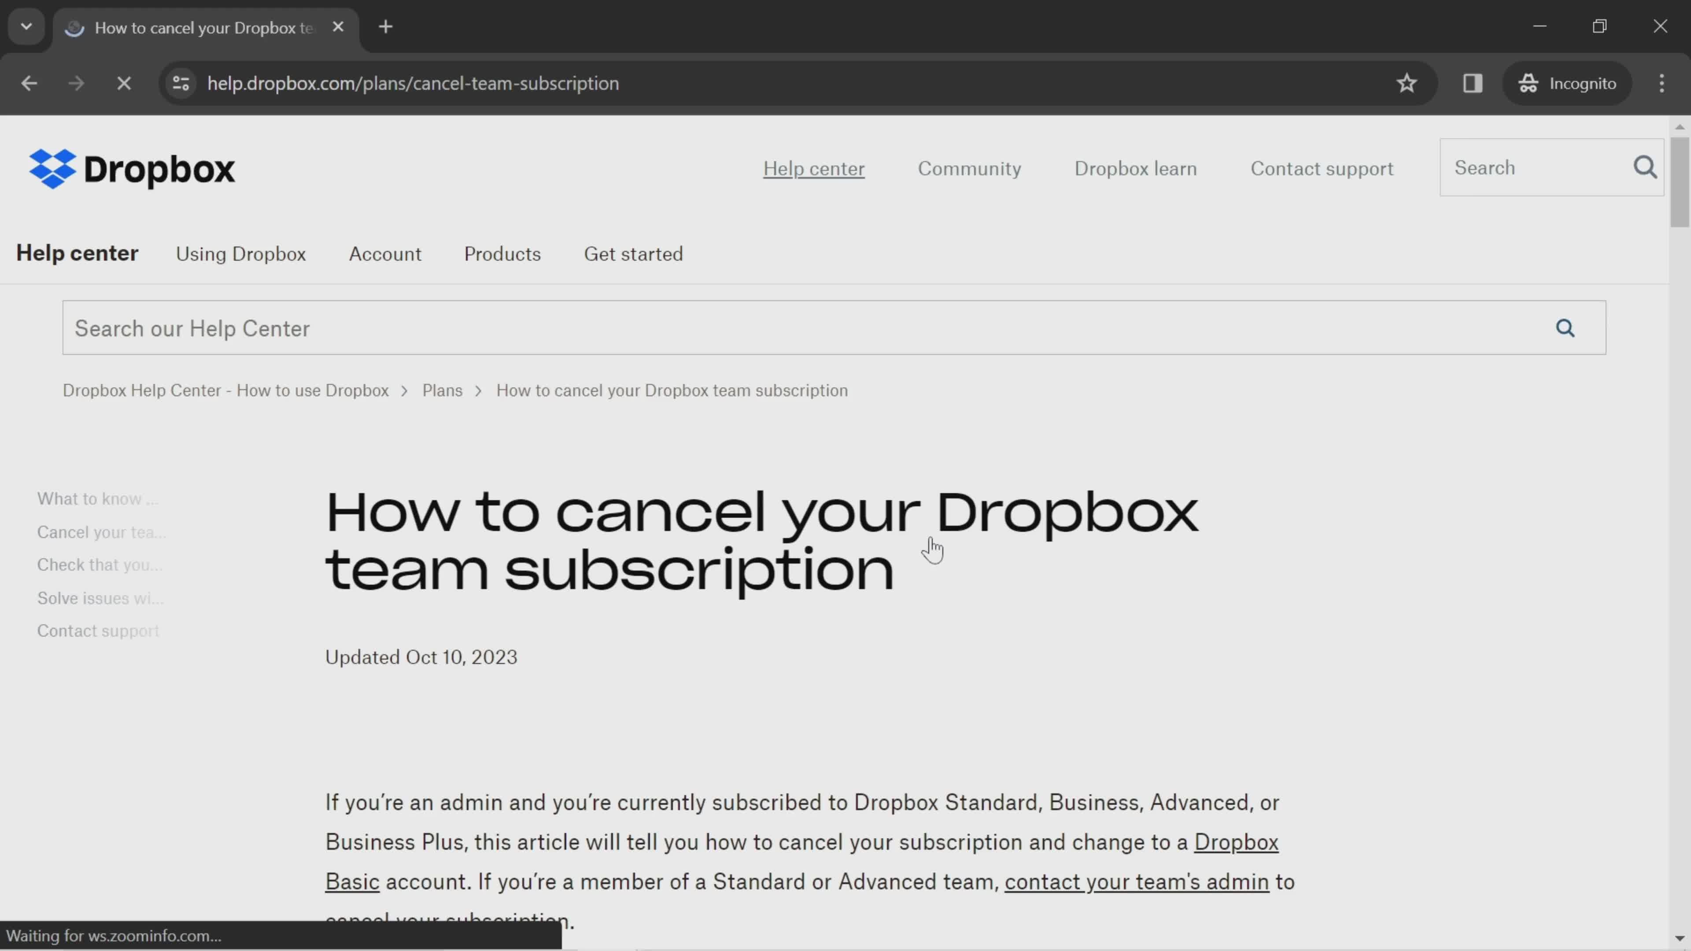Click the 'Updated Oct 10, 2023' text
This screenshot has width=1691, height=951.
tap(421, 658)
